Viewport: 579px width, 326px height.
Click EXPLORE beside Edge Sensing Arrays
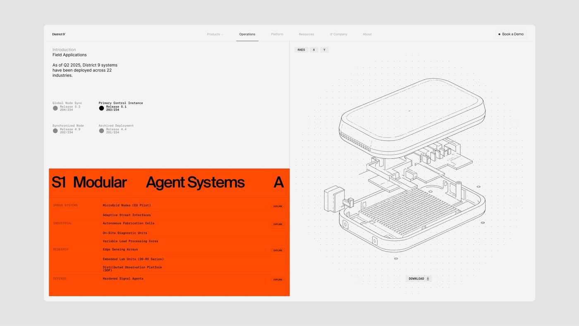[278, 250]
